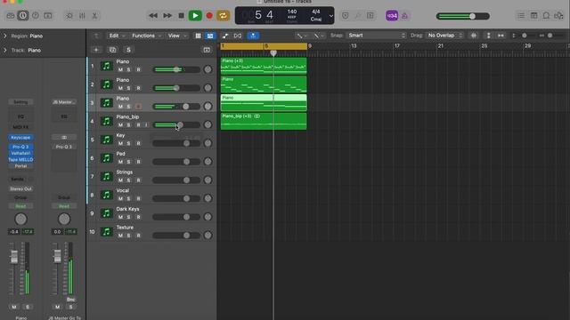Open the Edit menu in tracks area
The width and height of the screenshot is (570, 320).
click(117, 36)
